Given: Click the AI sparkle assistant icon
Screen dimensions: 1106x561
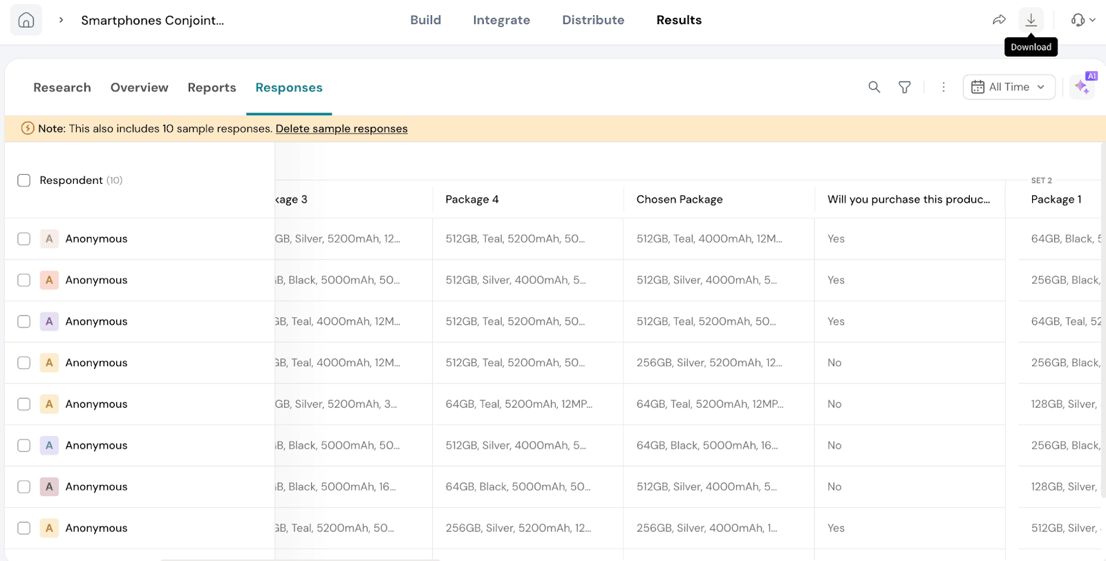Looking at the screenshot, I should click(x=1082, y=87).
